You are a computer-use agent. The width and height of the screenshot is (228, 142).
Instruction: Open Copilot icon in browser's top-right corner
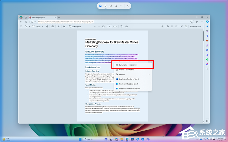pos(207,22)
